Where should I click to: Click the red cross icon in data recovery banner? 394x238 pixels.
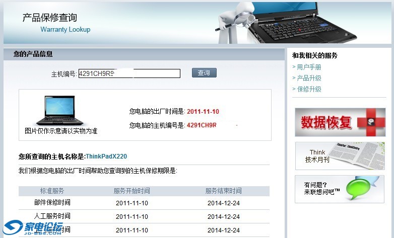[x=371, y=122]
